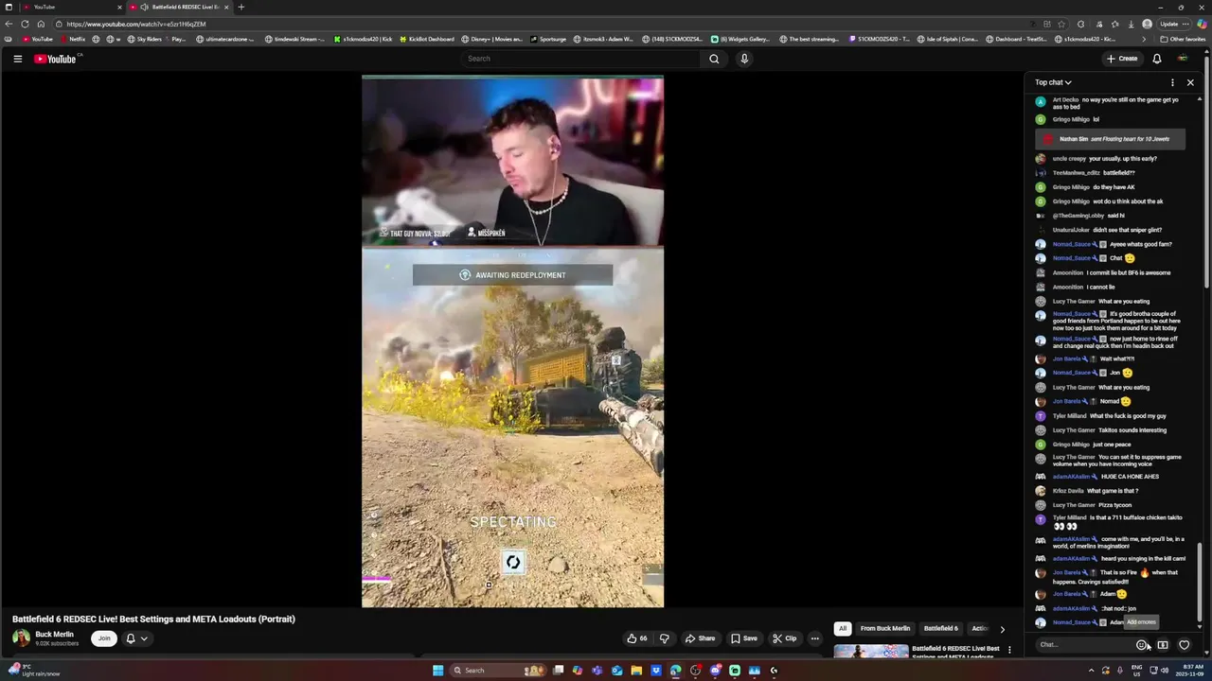The width and height of the screenshot is (1212, 681).
Task: Send a heart reaction in chat
Action: [1184, 645]
